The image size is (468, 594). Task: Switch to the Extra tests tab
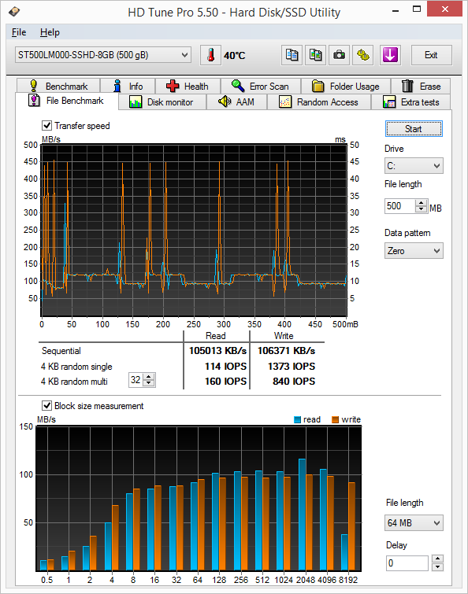[411, 102]
